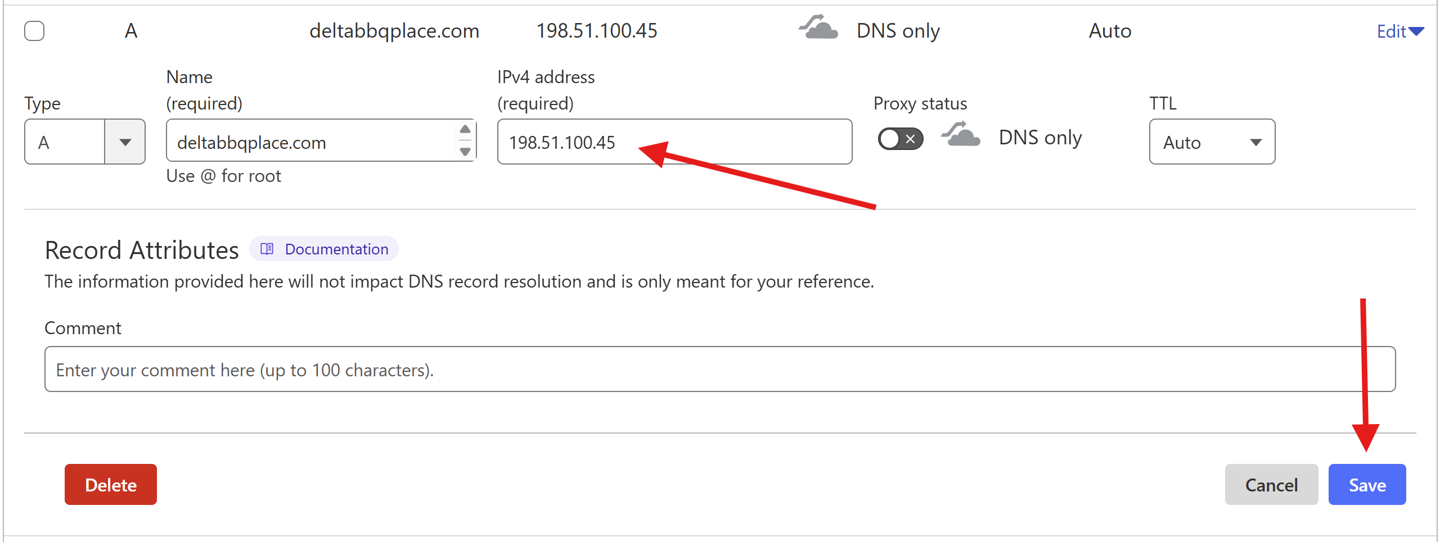This screenshot has width=1440, height=542.
Task: Click the deltabbqplace.com name in the summary row
Action: point(394,31)
